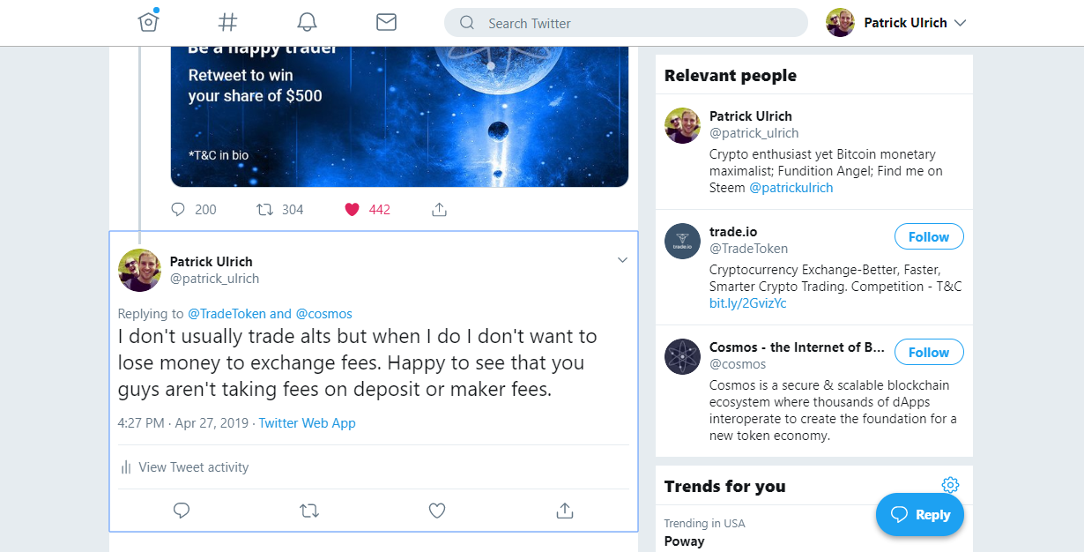Viewport: 1084px width, 552px height.
Task: Retweet the promoted tweet with 304 retweets
Action: (278, 209)
